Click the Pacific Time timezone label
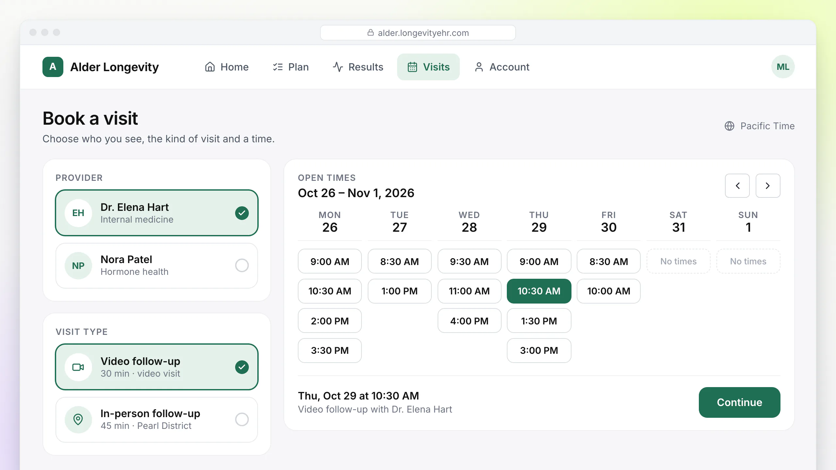This screenshot has height=470, width=836. [767, 126]
